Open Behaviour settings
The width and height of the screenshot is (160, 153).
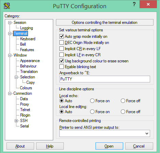click(x=28, y=66)
